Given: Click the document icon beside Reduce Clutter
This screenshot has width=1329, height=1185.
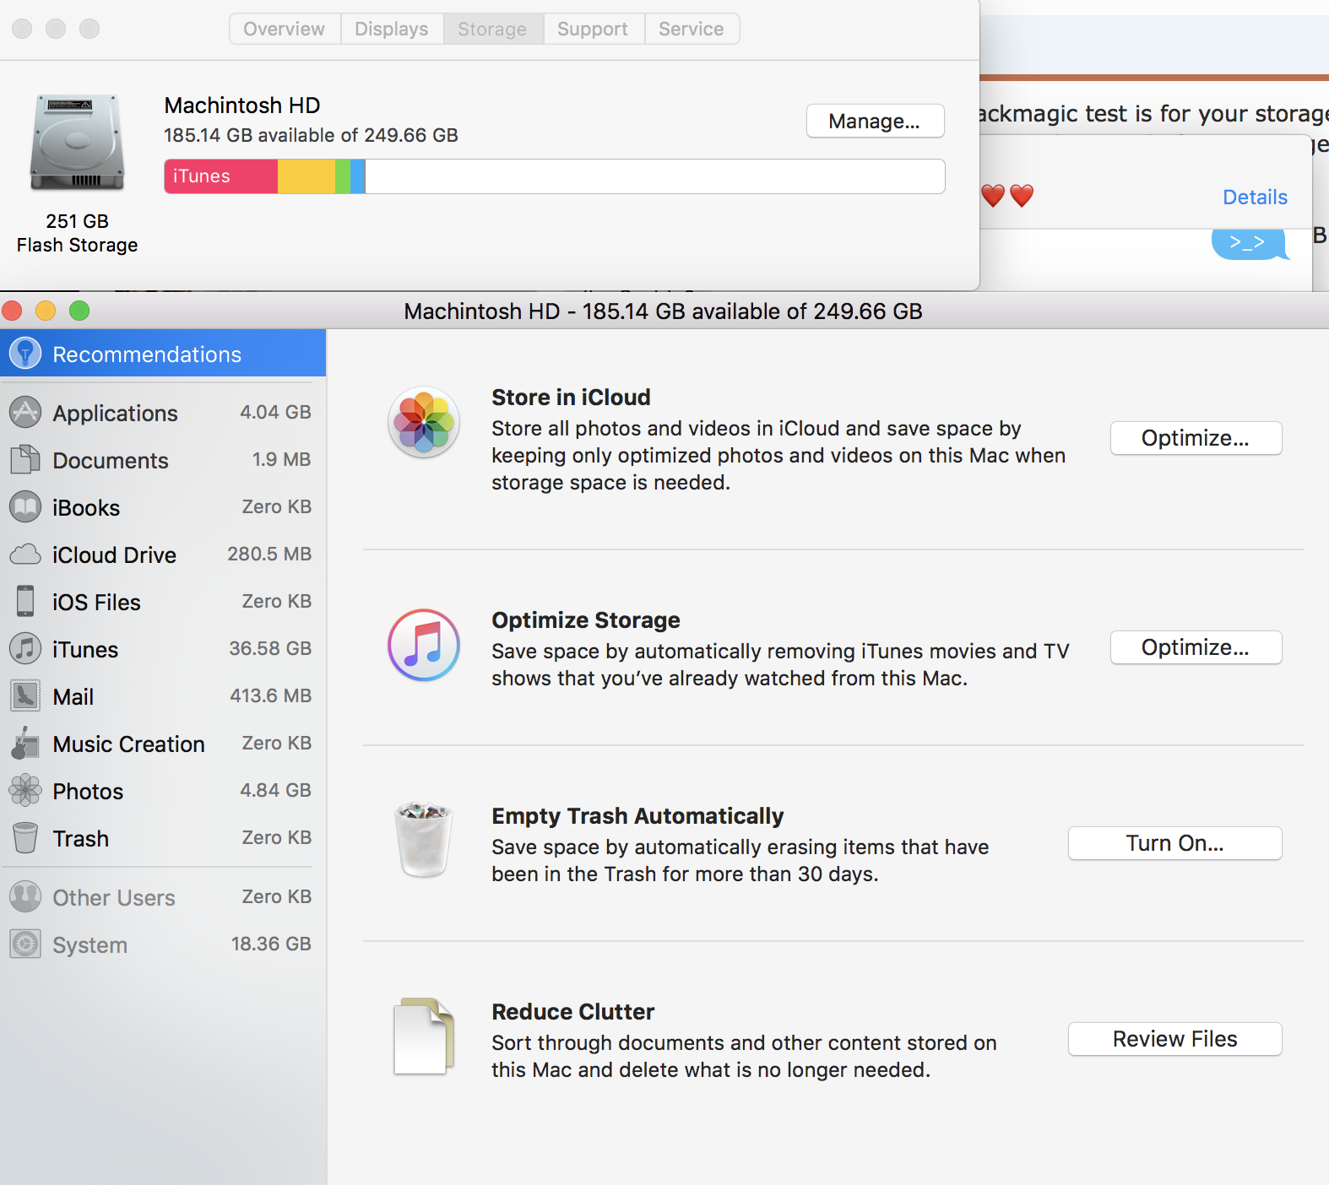Looking at the screenshot, I should [x=424, y=1036].
